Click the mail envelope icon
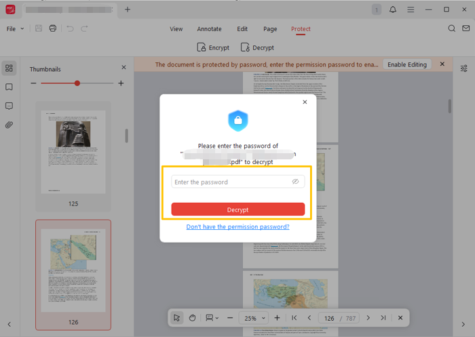 [x=466, y=28]
